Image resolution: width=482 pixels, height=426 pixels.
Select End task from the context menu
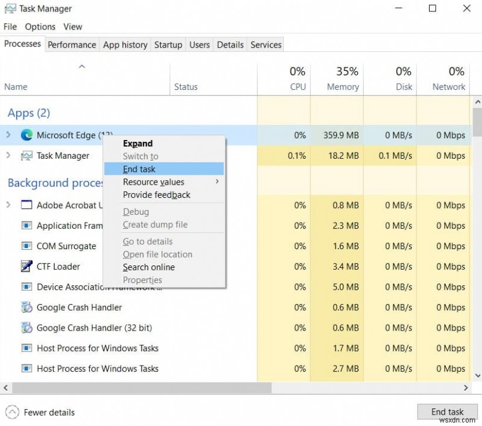(140, 169)
